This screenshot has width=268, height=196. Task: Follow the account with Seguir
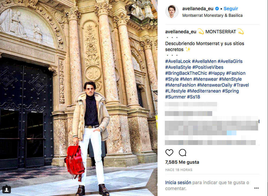[x=231, y=9]
